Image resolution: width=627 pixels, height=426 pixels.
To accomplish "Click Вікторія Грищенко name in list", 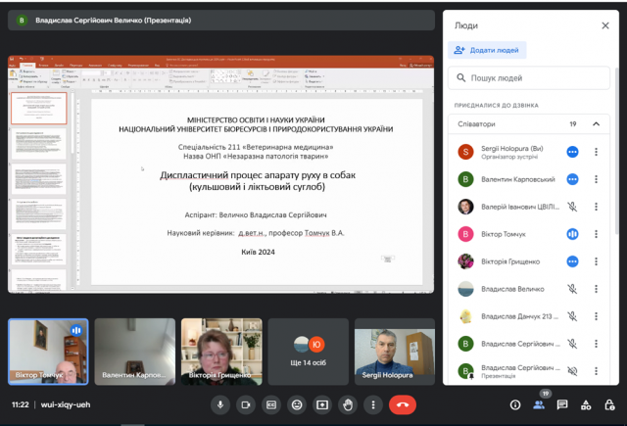I will 510,261.
